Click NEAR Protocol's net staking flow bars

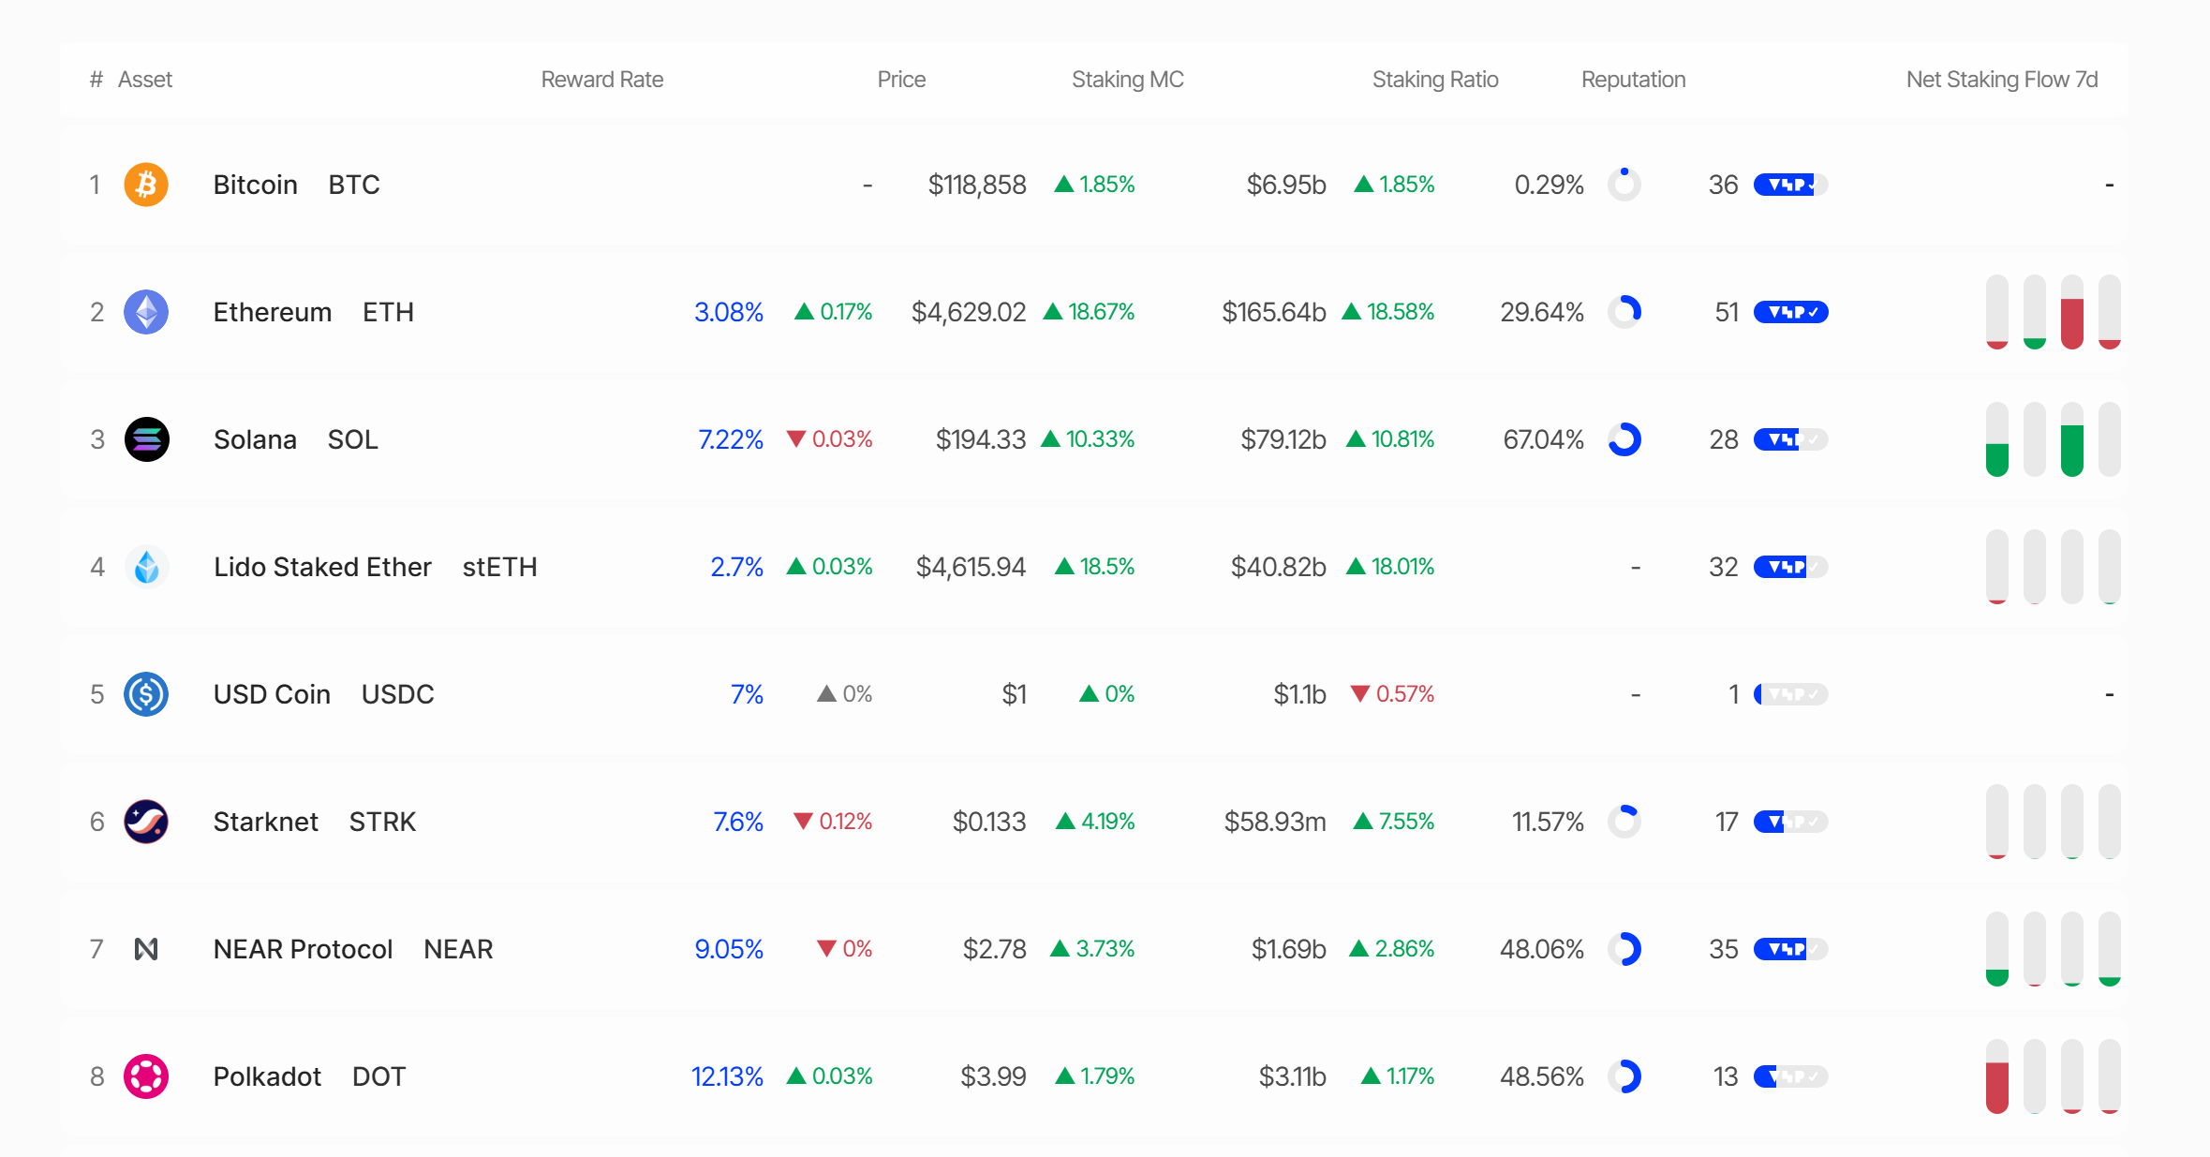pyautogui.click(x=2054, y=949)
